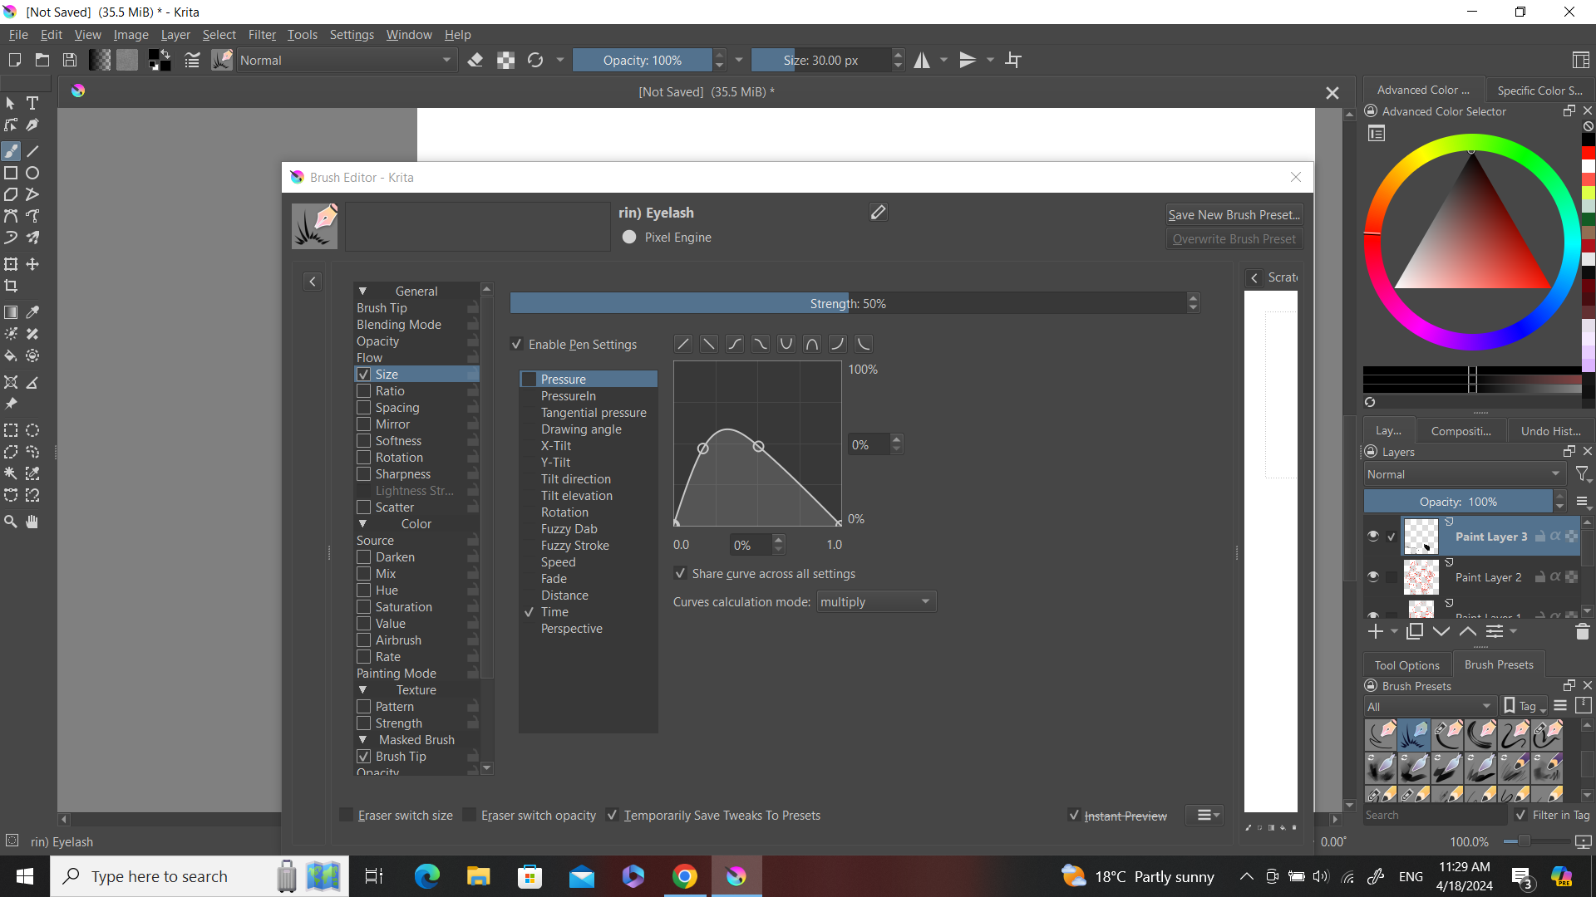Image resolution: width=1596 pixels, height=897 pixels.
Task: Click the rename brush pencil icon
Action: tap(878, 213)
